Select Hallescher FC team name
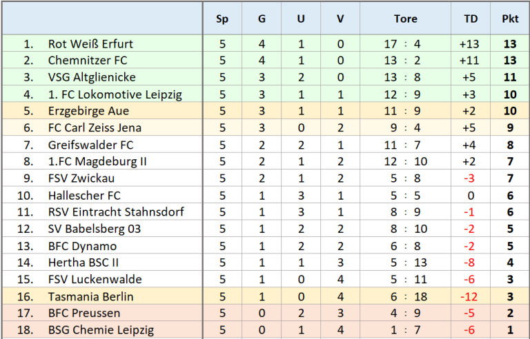530x339 pixels. coord(84,196)
